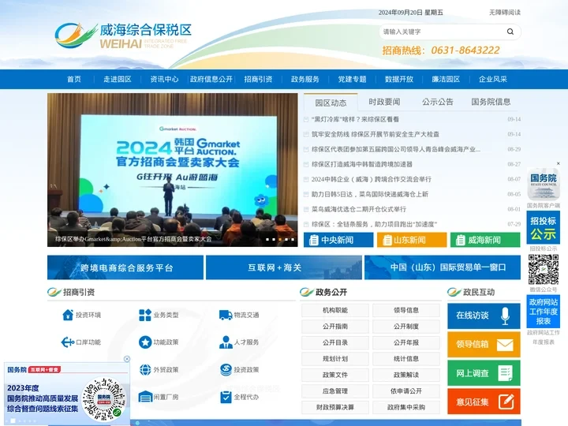Open news "黑灯冷库"啥样？来综保区看看
Image resolution: width=568 pixels, height=426 pixels.
[355, 119]
